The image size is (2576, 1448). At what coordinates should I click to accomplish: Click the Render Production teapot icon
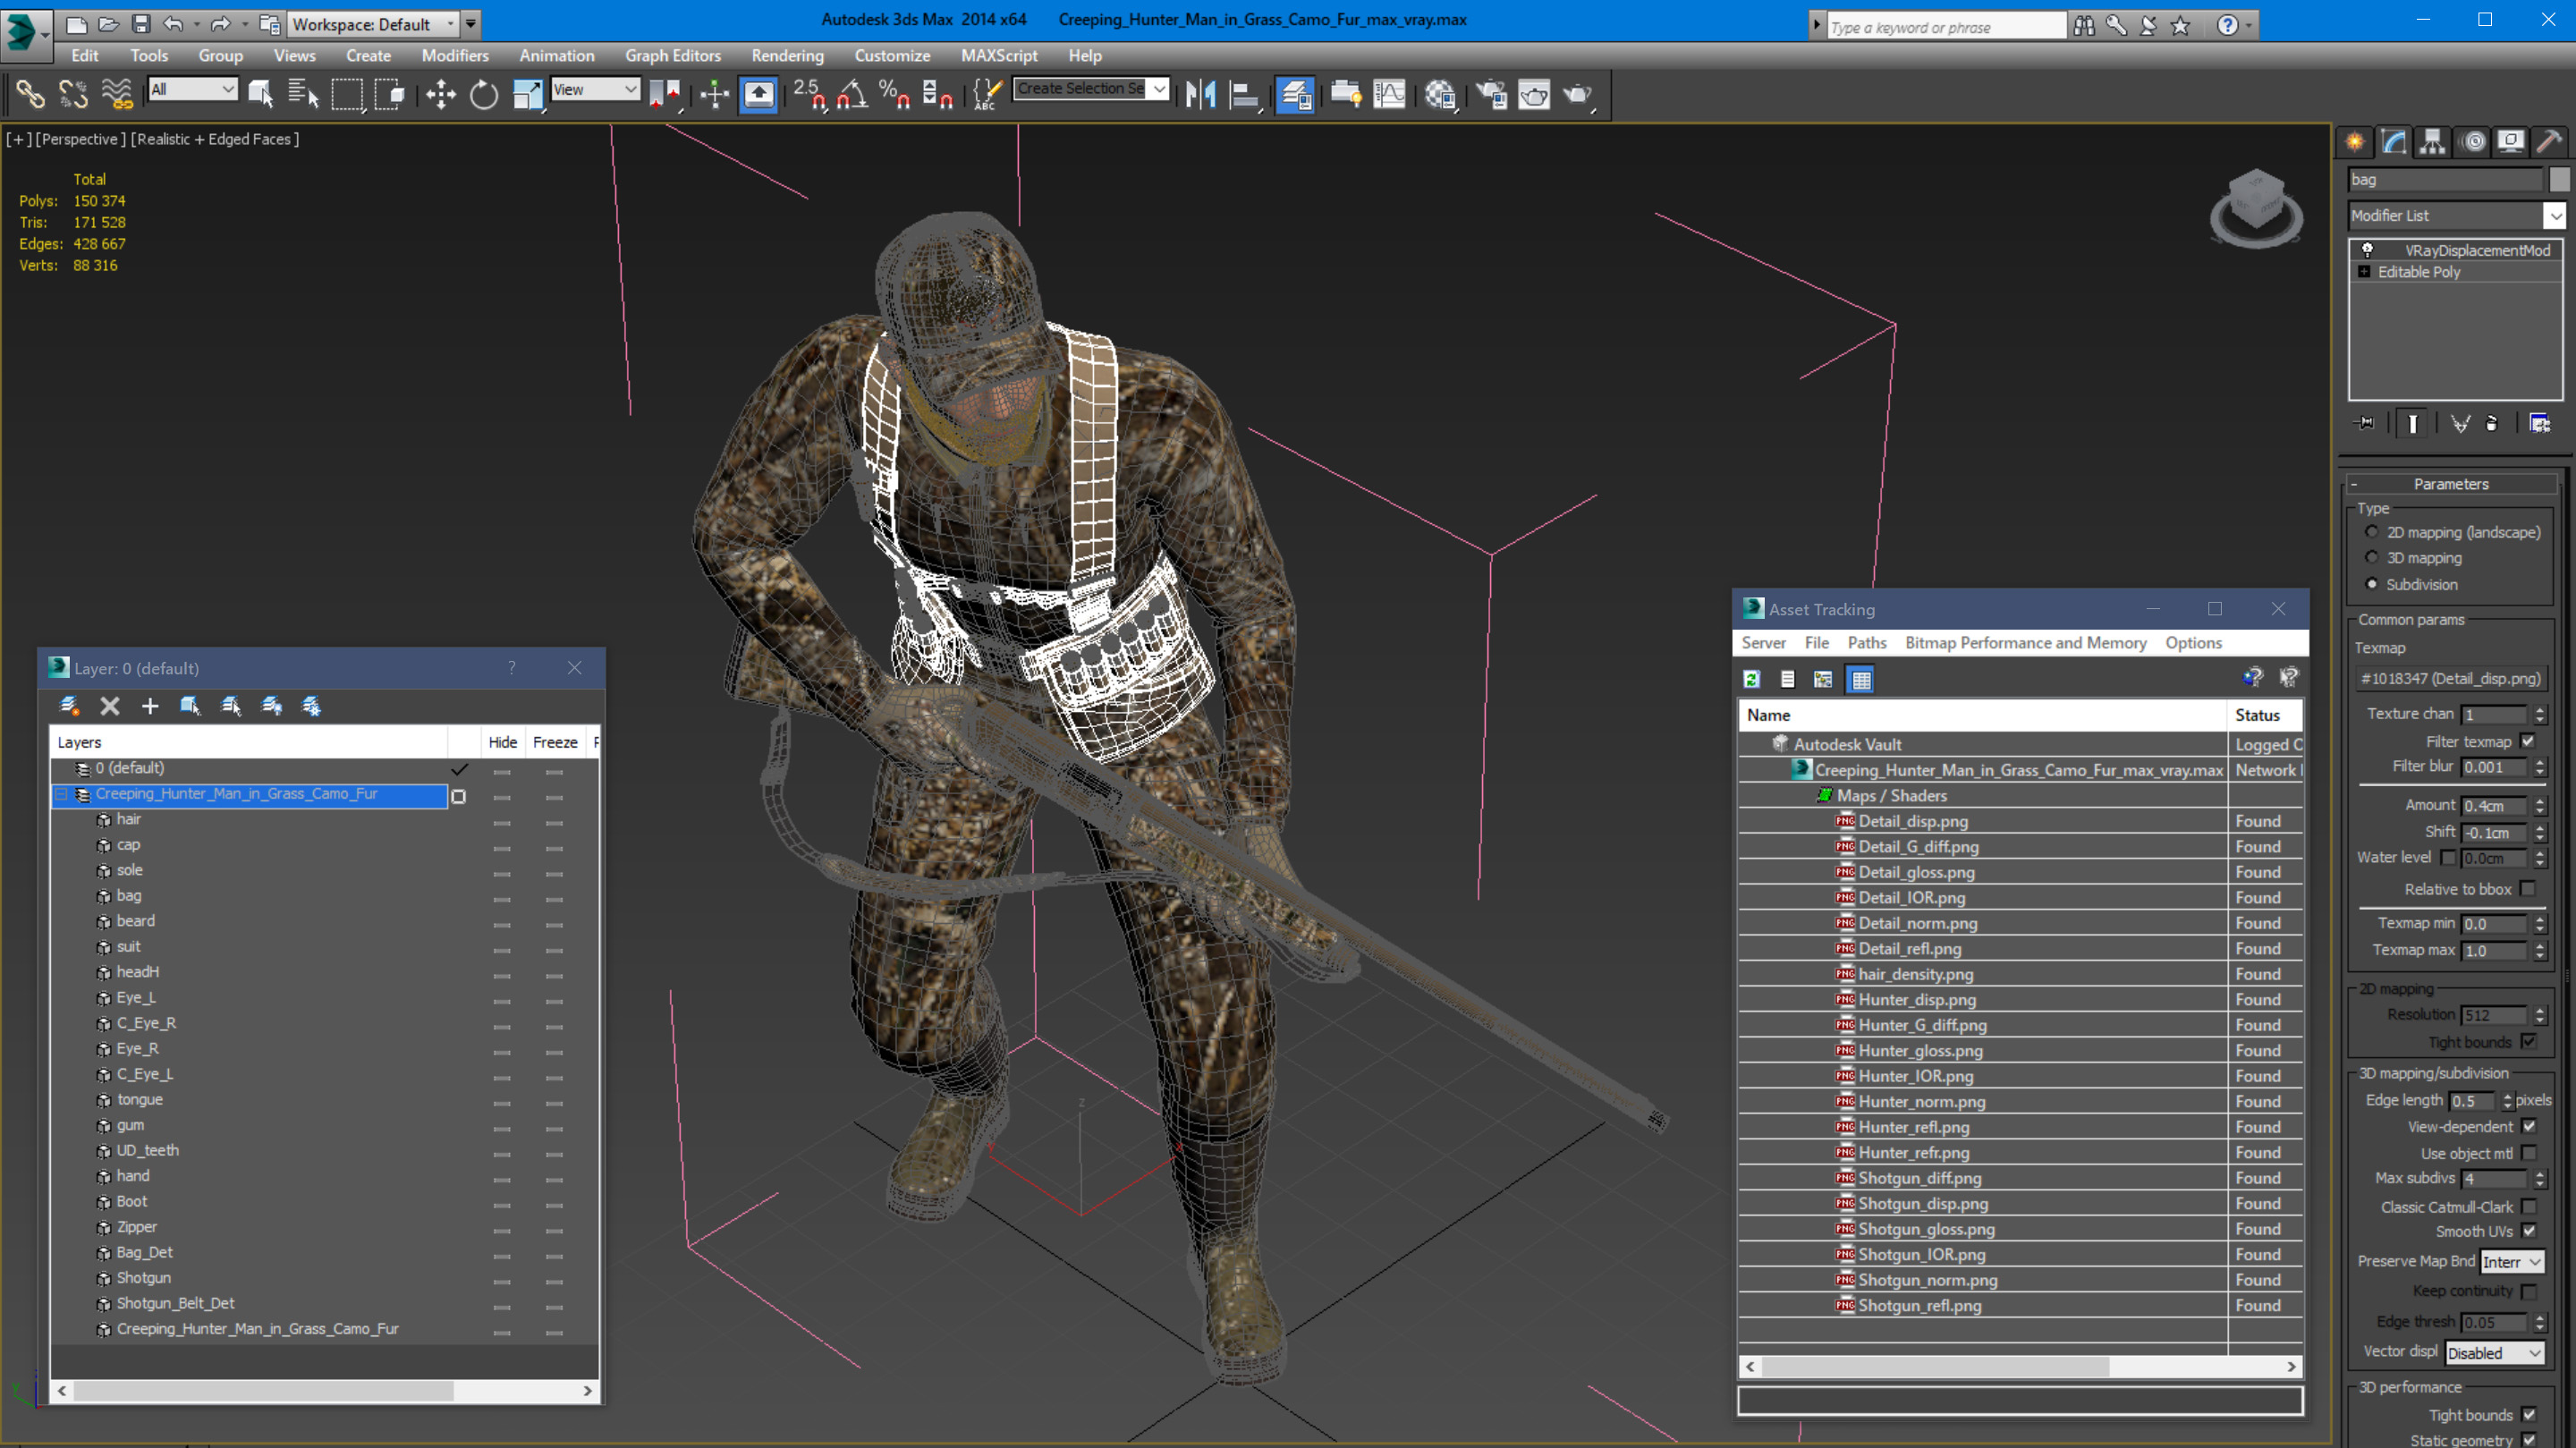[x=1578, y=95]
